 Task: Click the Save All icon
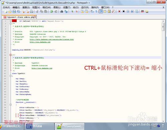pyautogui.click(x=19, y=11)
